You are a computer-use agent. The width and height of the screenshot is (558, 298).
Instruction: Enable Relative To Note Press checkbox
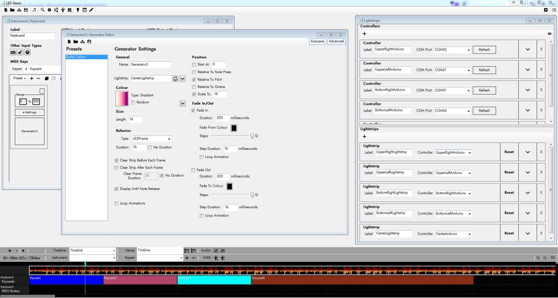(194, 72)
